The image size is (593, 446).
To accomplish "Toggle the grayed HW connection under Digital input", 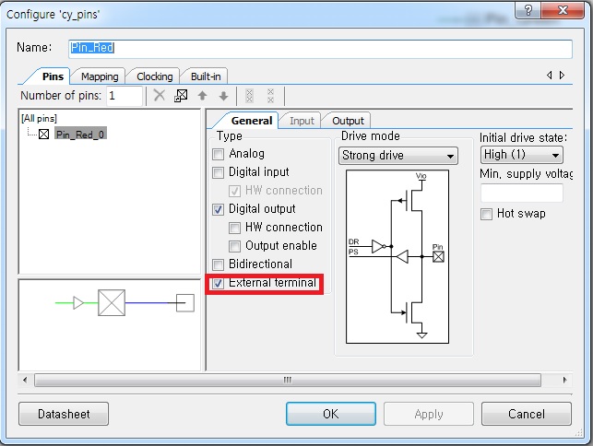I will click(x=234, y=192).
